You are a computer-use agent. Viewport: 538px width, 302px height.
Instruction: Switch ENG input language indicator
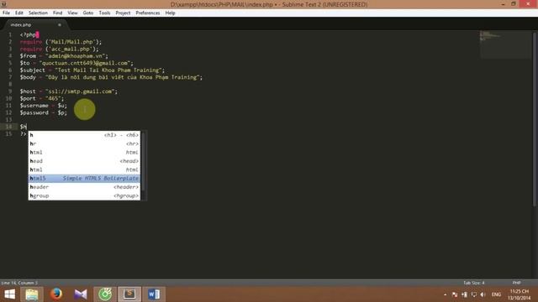pos(496,294)
